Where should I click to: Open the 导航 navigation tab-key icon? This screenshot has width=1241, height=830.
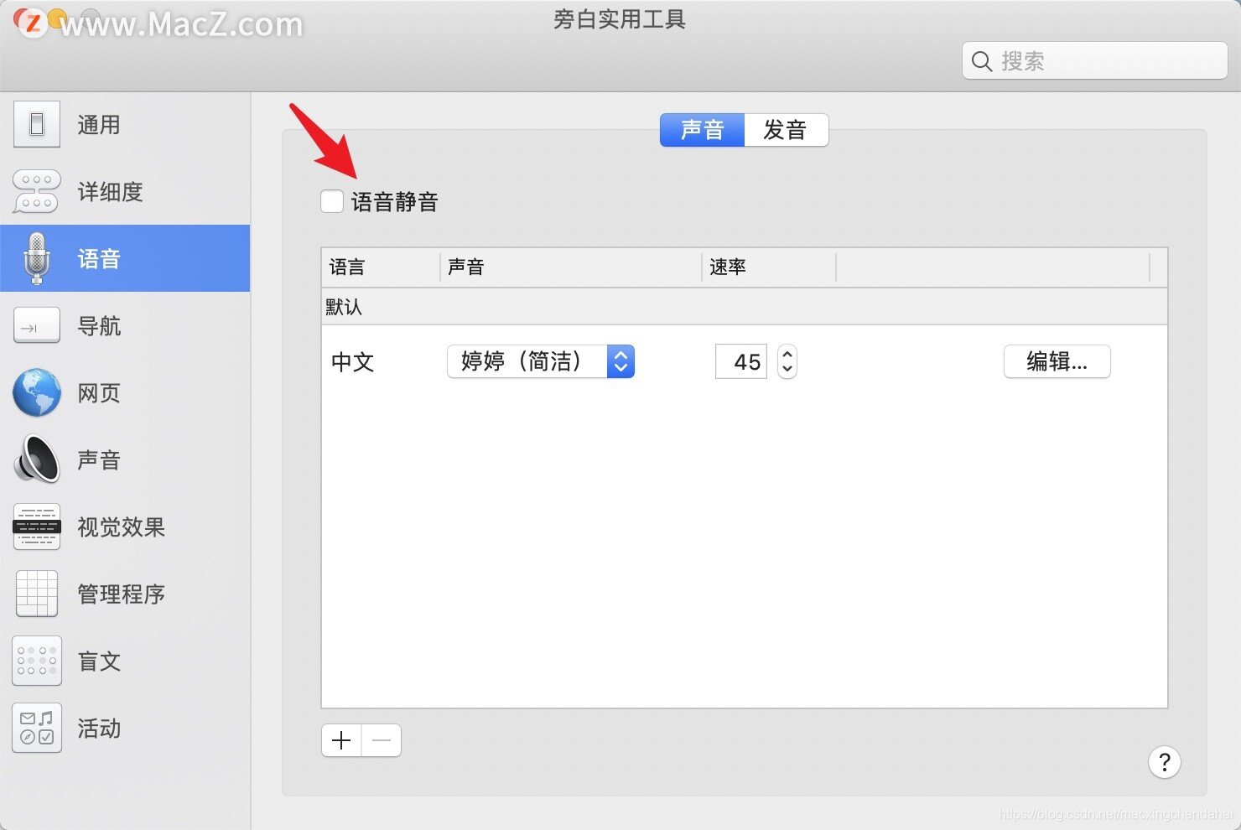pyautogui.click(x=37, y=325)
